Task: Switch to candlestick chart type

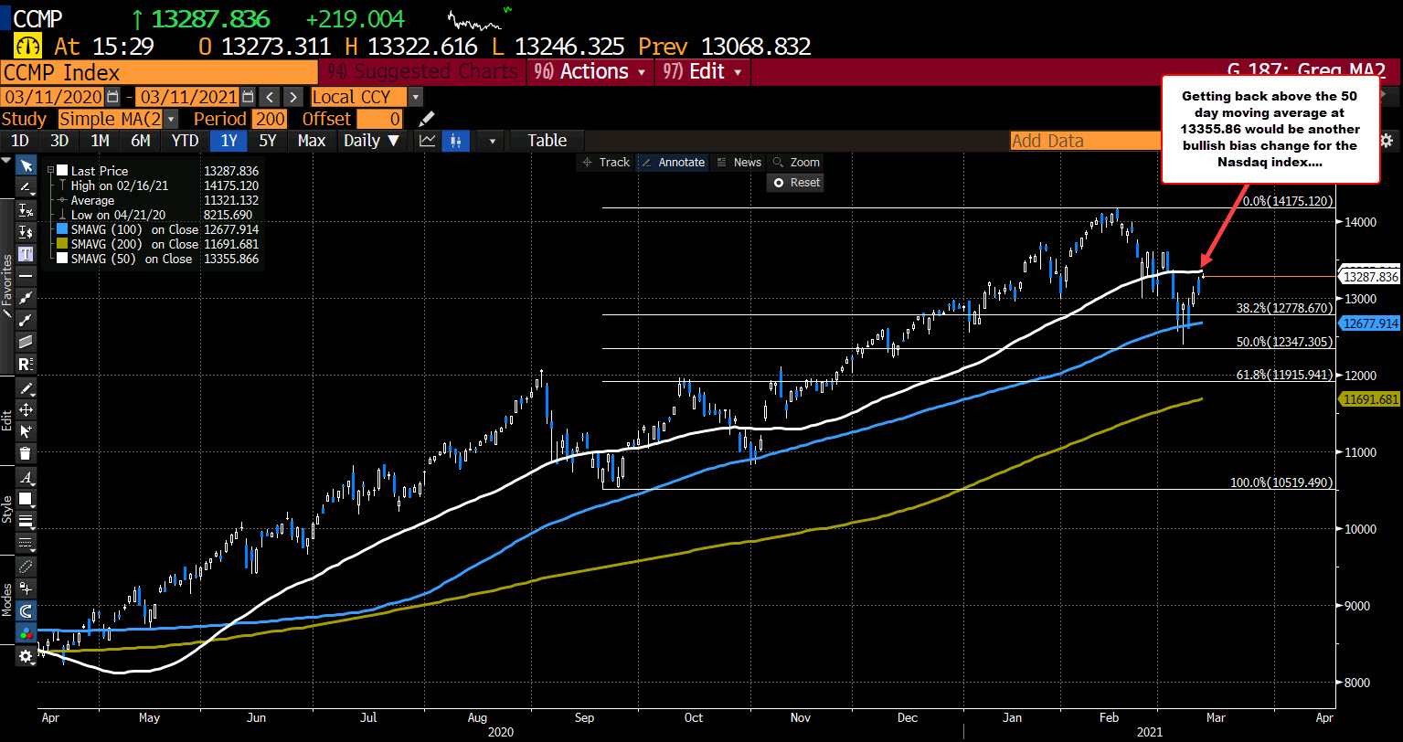Action: pyautogui.click(x=455, y=140)
